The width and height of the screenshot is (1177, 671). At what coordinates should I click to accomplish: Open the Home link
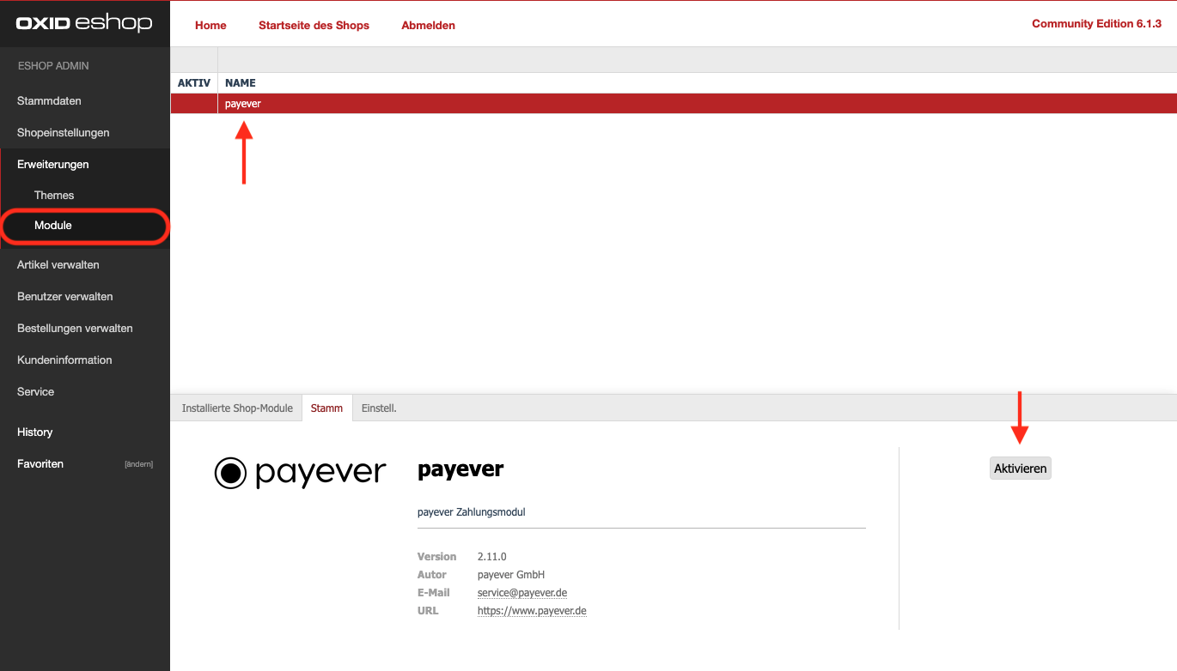(210, 25)
